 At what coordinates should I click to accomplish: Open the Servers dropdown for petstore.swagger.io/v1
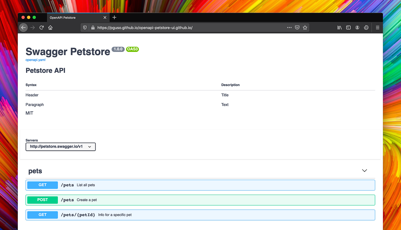[x=60, y=147]
